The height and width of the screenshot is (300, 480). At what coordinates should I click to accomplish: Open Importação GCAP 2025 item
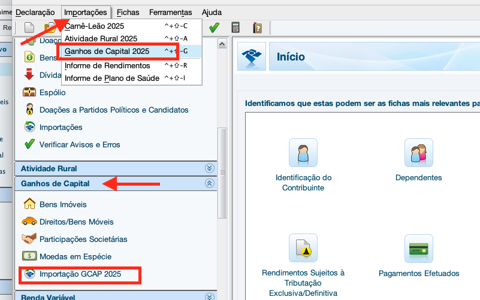(80, 274)
